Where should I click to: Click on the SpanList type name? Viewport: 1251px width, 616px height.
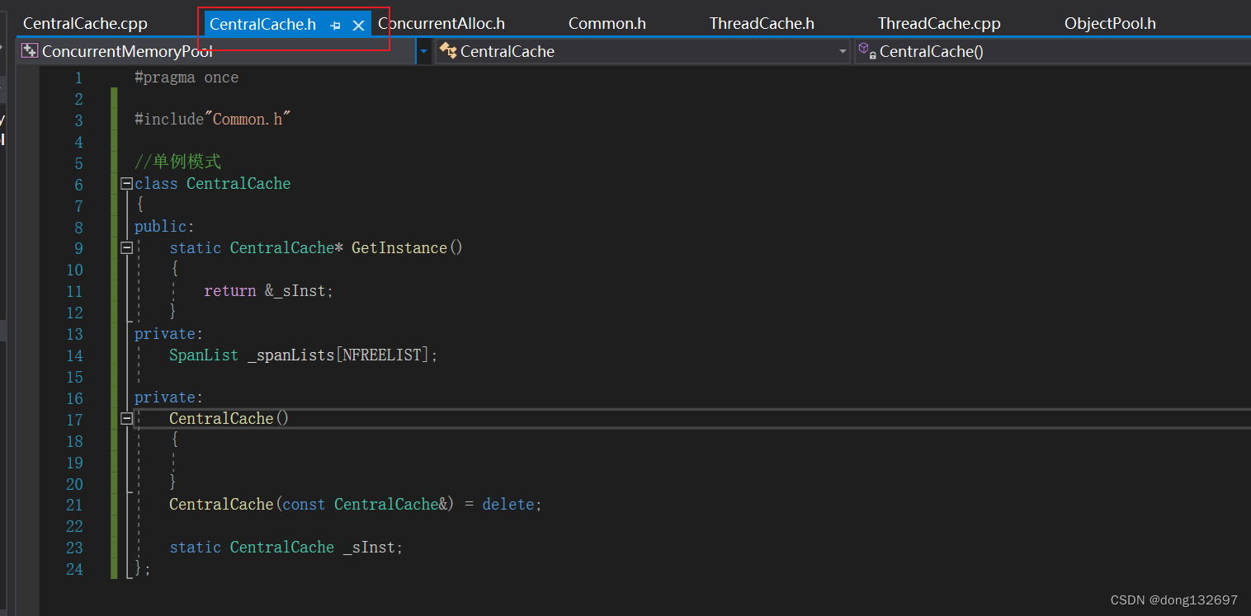204,355
